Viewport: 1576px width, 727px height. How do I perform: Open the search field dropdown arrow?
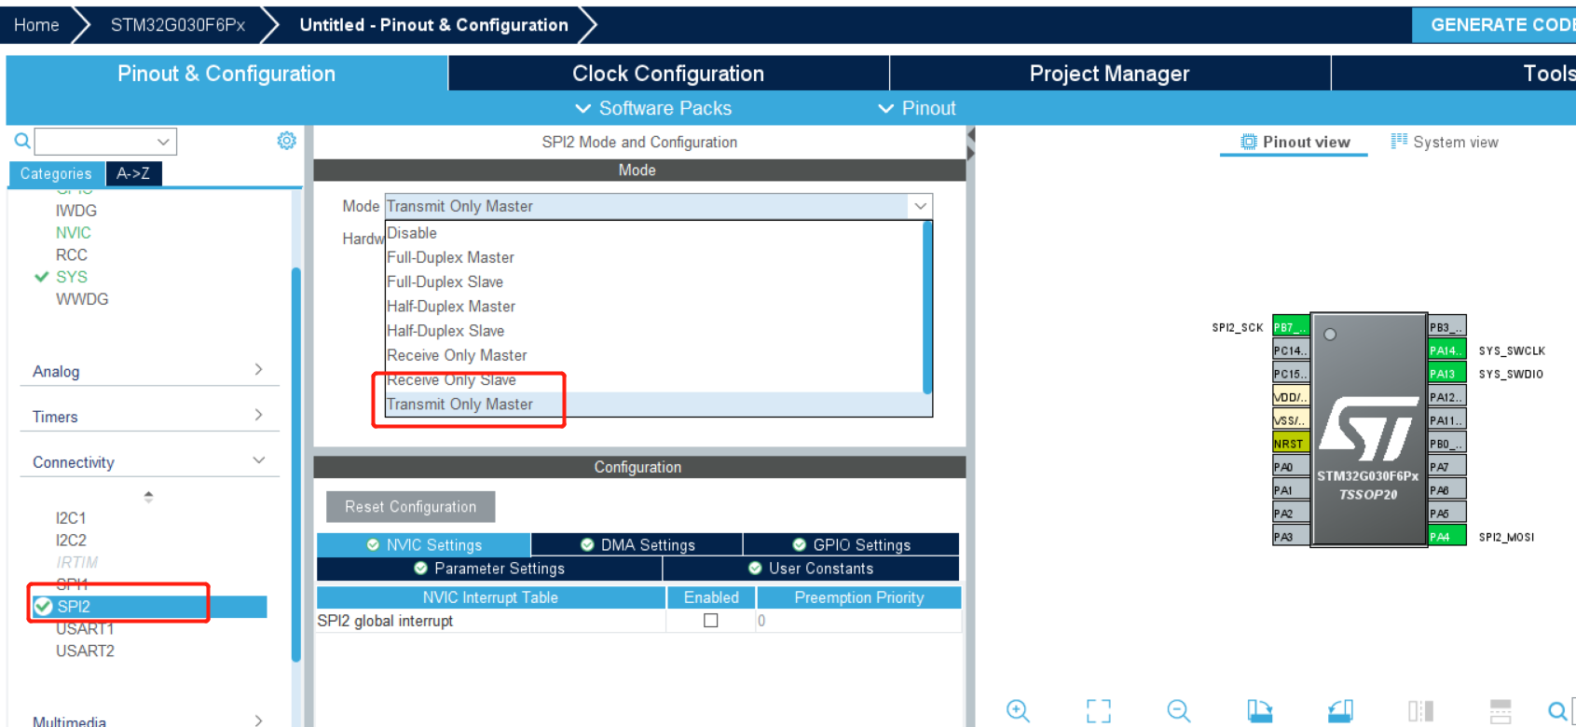[163, 142]
